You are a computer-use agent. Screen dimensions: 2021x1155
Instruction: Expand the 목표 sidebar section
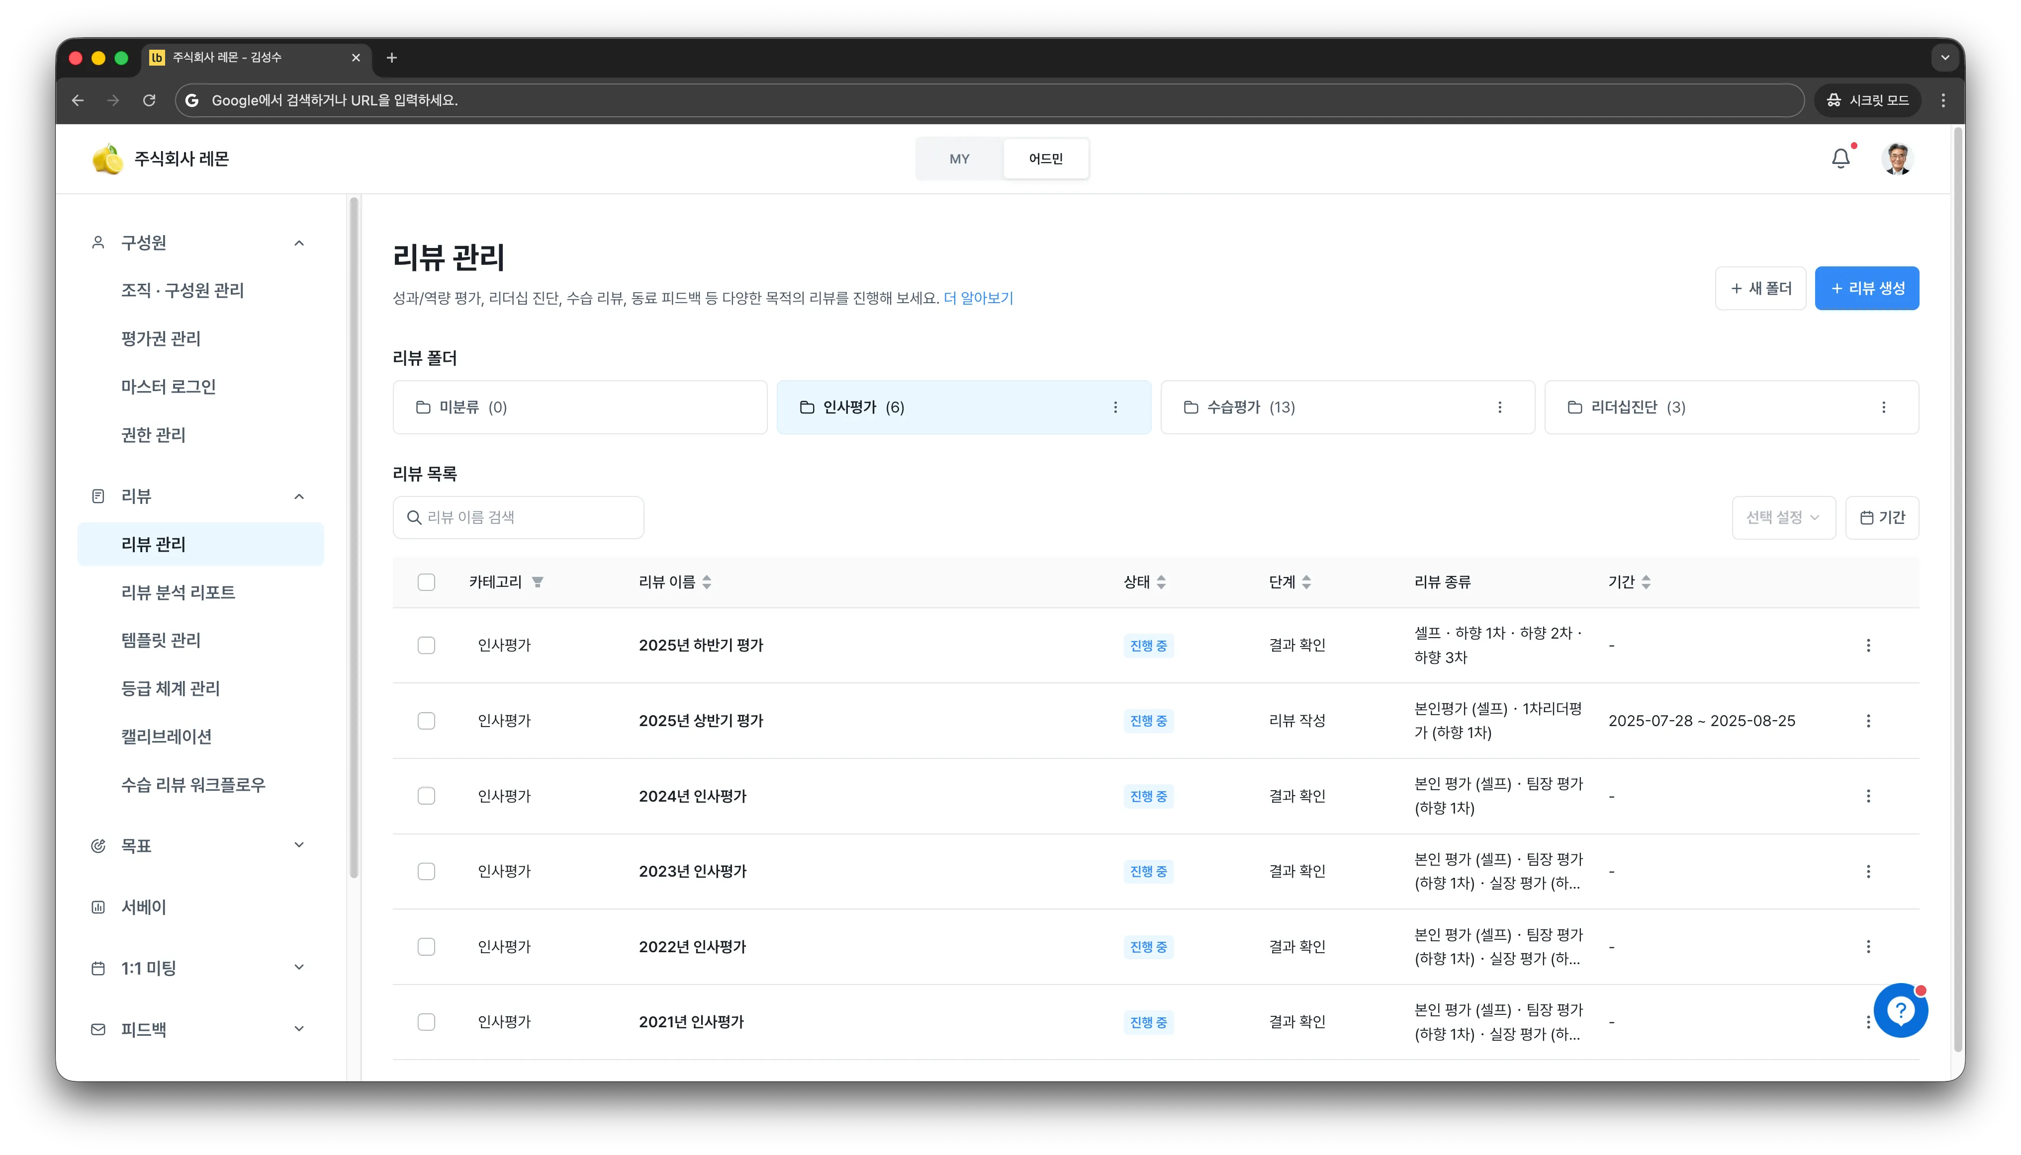(x=299, y=846)
